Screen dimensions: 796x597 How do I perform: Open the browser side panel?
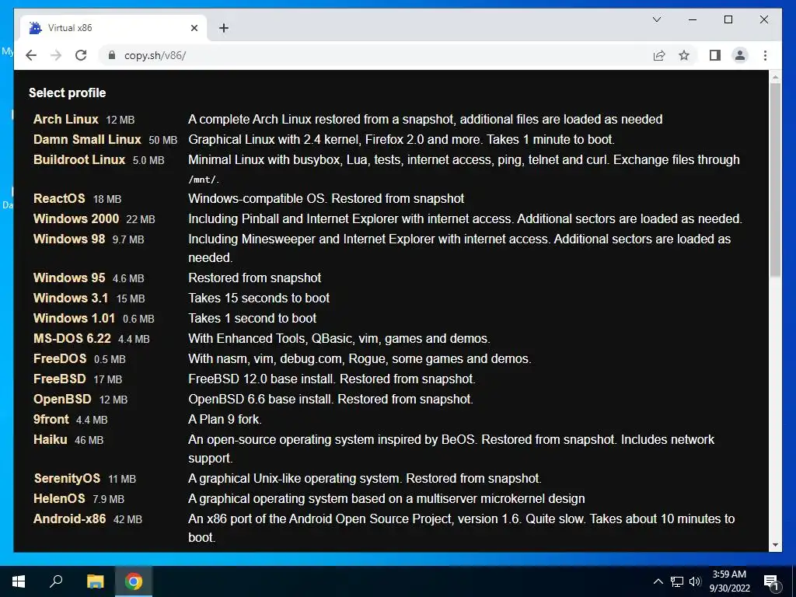715,55
